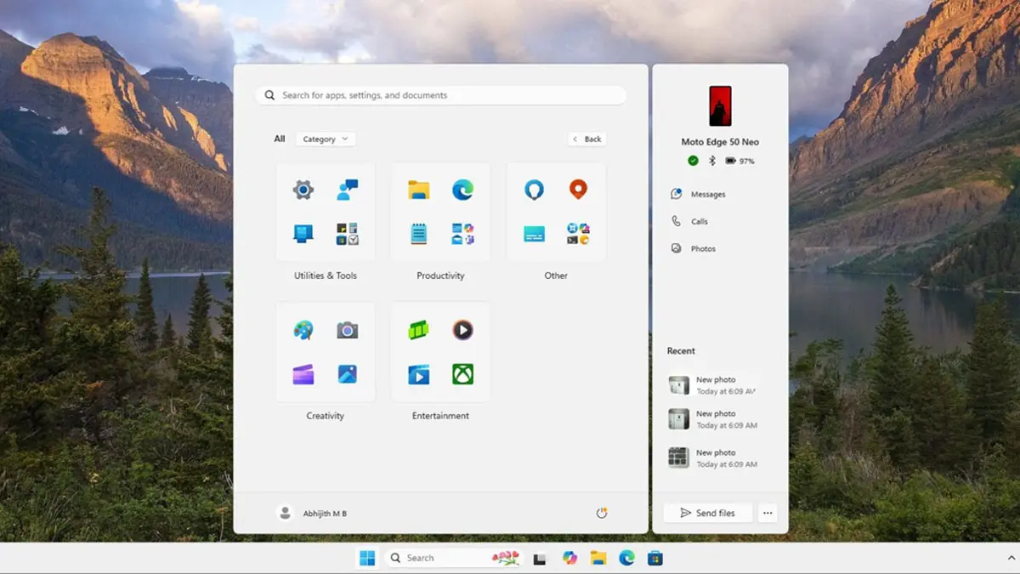Select the Maps app in the Other category
1020x574 pixels.
pyautogui.click(x=577, y=189)
